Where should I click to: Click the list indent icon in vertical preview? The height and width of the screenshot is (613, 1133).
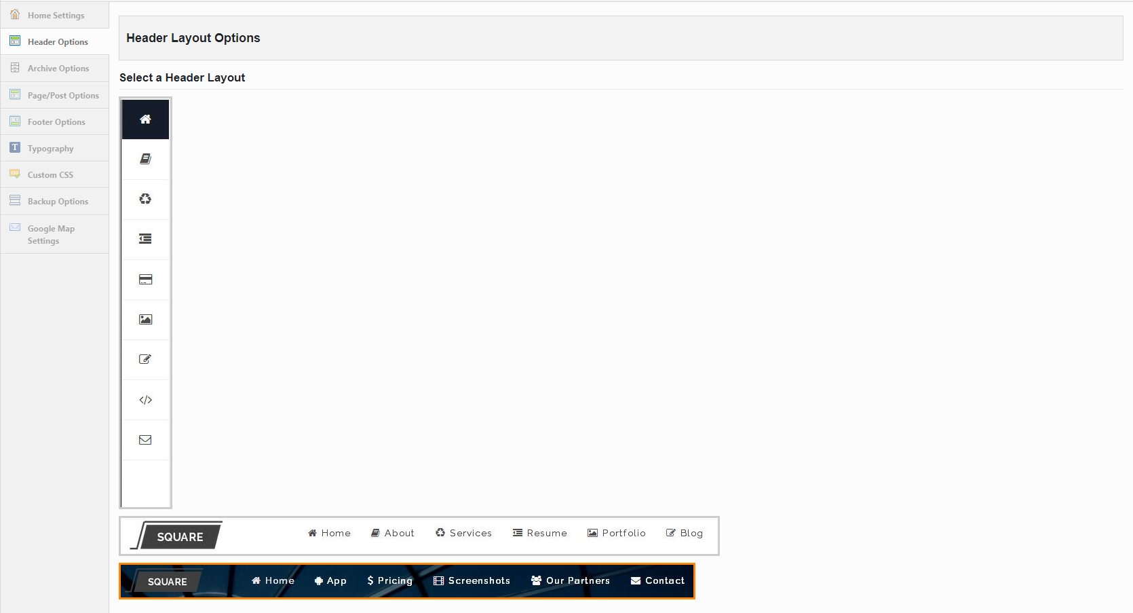(x=145, y=239)
